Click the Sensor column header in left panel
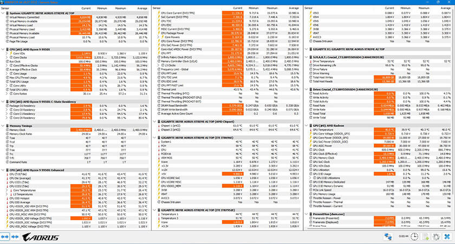The height and width of the screenshot is (244, 455). [5, 9]
